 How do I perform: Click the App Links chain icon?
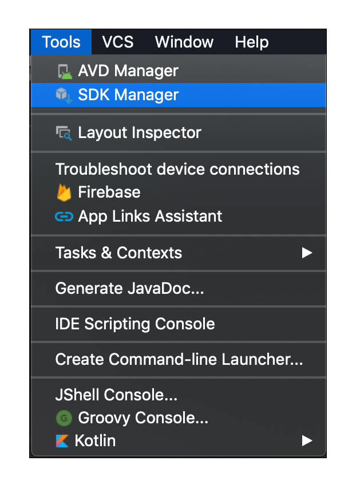coord(64,217)
